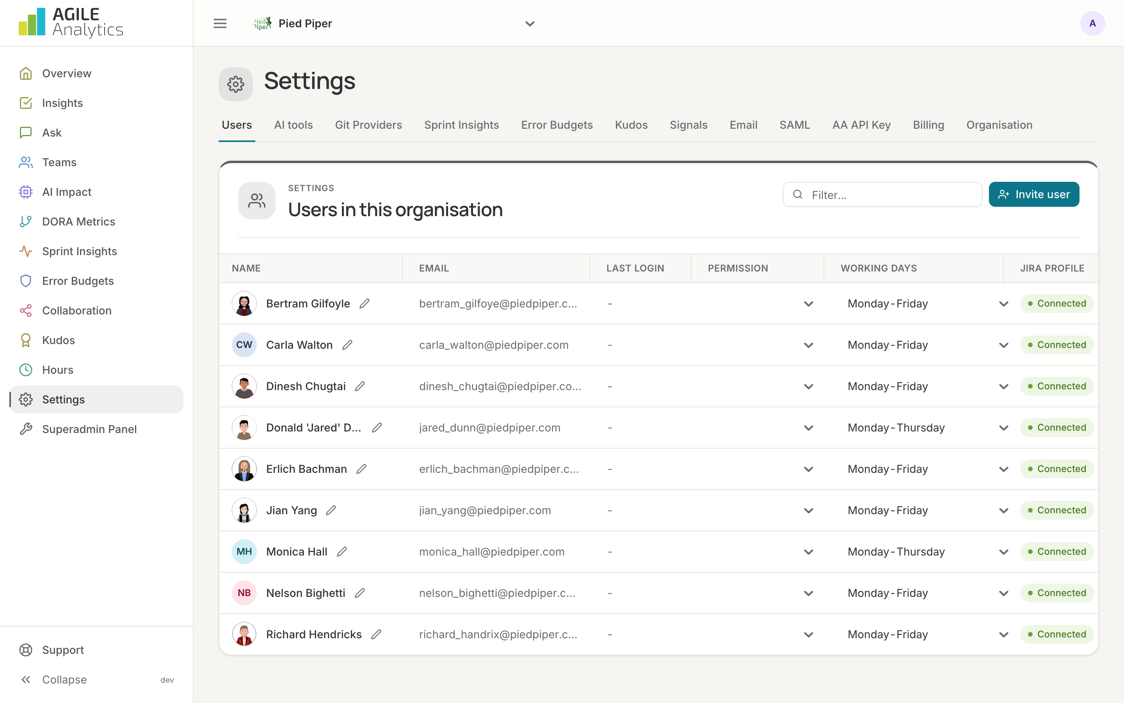The width and height of the screenshot is (1124, 703).
Task: Click pencil icon next to Erlich Bachman
Action: pos(361,469)
